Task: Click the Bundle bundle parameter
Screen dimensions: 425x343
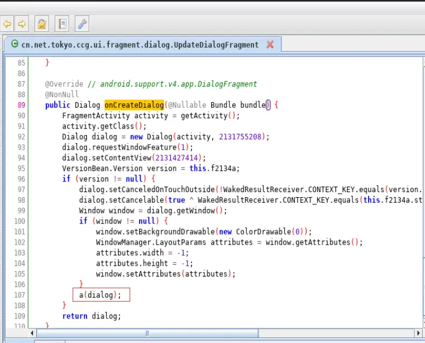Action: [x=238, y=105]
